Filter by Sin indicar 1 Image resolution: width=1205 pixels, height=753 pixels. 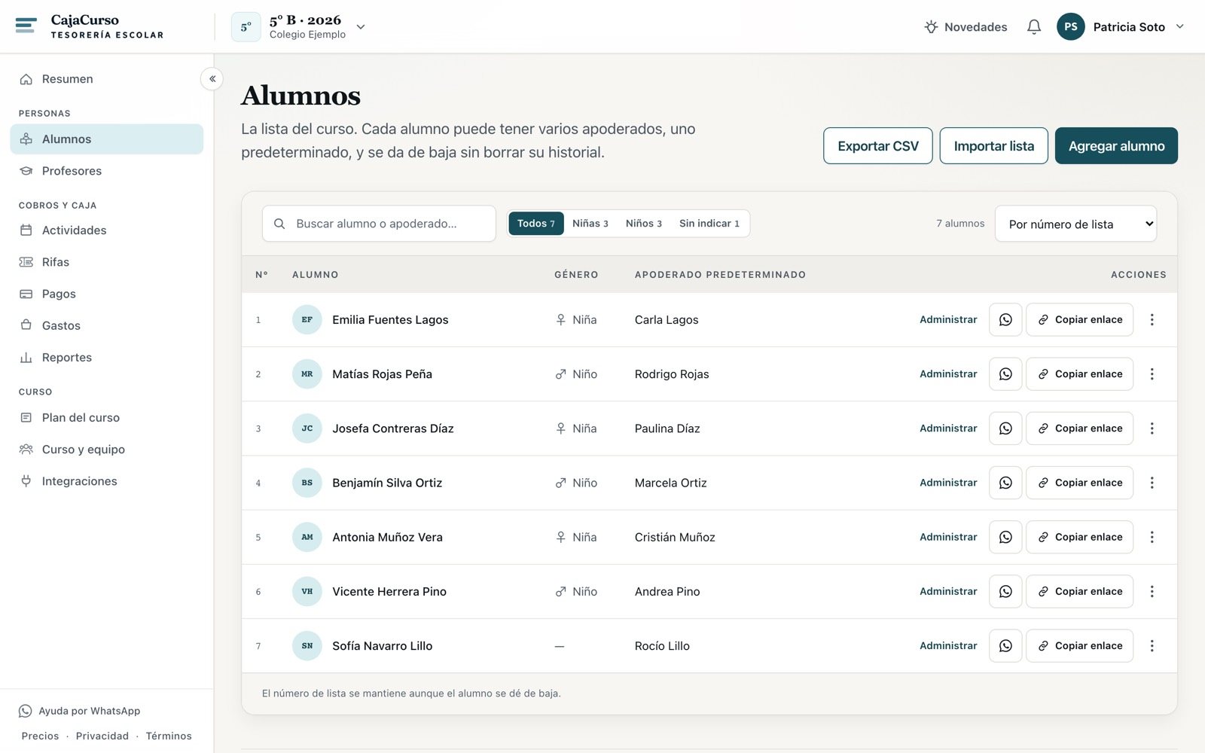coord(709,224)
